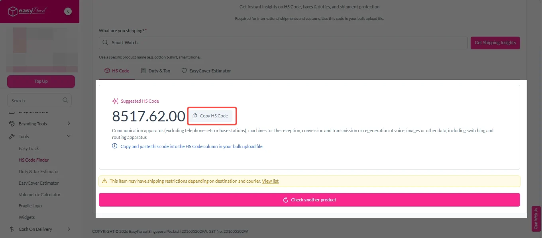542x238 pixels.
Task: Click the EasyParcel logo
Action: 28,12
